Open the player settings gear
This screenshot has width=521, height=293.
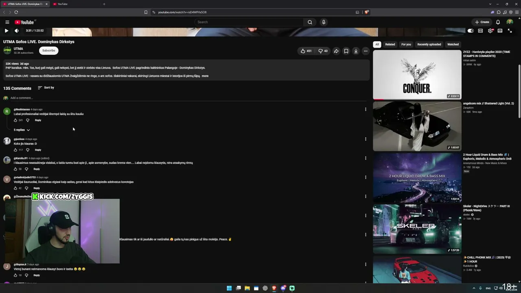(490, 31)
